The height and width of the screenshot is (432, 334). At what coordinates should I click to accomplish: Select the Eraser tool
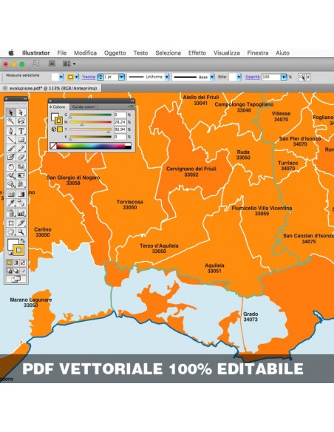(21, 157)
